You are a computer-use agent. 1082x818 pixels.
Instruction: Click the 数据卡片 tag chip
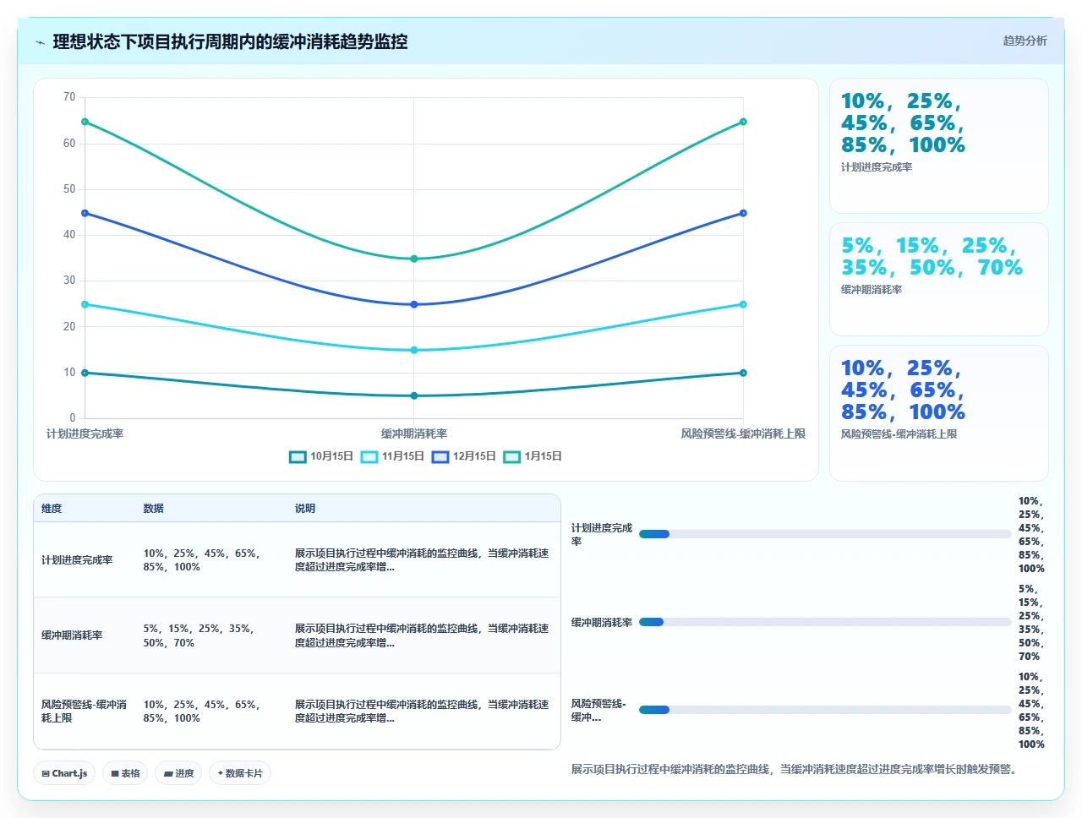[x=240, y=773]
